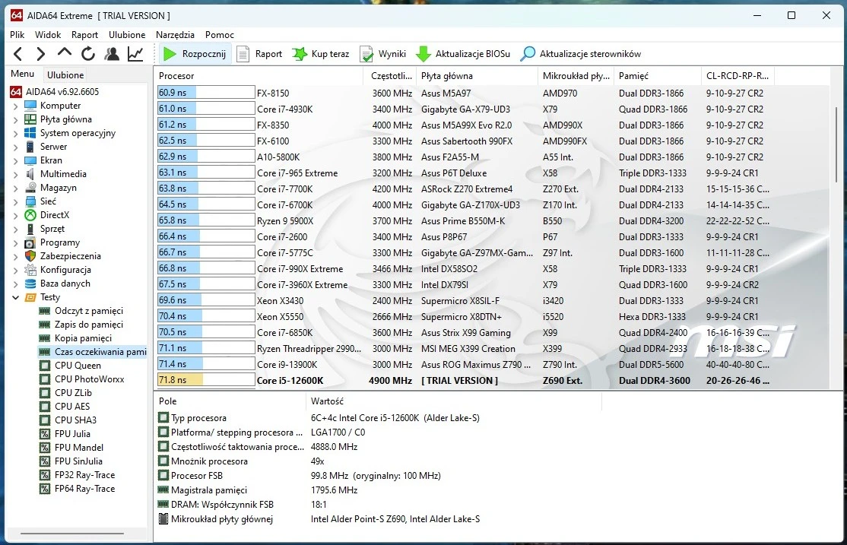Expand the Zabezpieczenia tree node
This screenshot has width=847, height=545.
coord(16,256)
